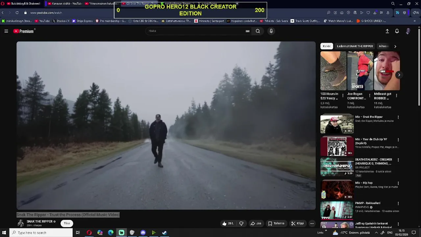Open the Aria AI button in toolbar

click(x=416, y=13)
